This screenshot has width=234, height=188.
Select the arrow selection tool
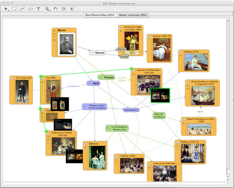pyautogui.click(x=6, y=9)
